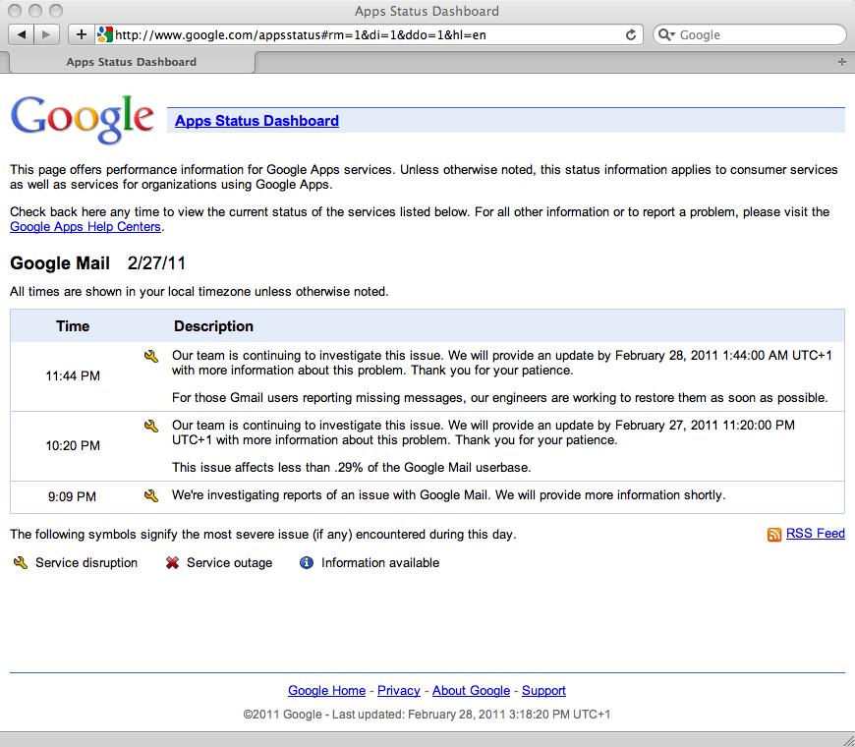Click the wrench icon beside 10:20 PM entry

[150, 426]
